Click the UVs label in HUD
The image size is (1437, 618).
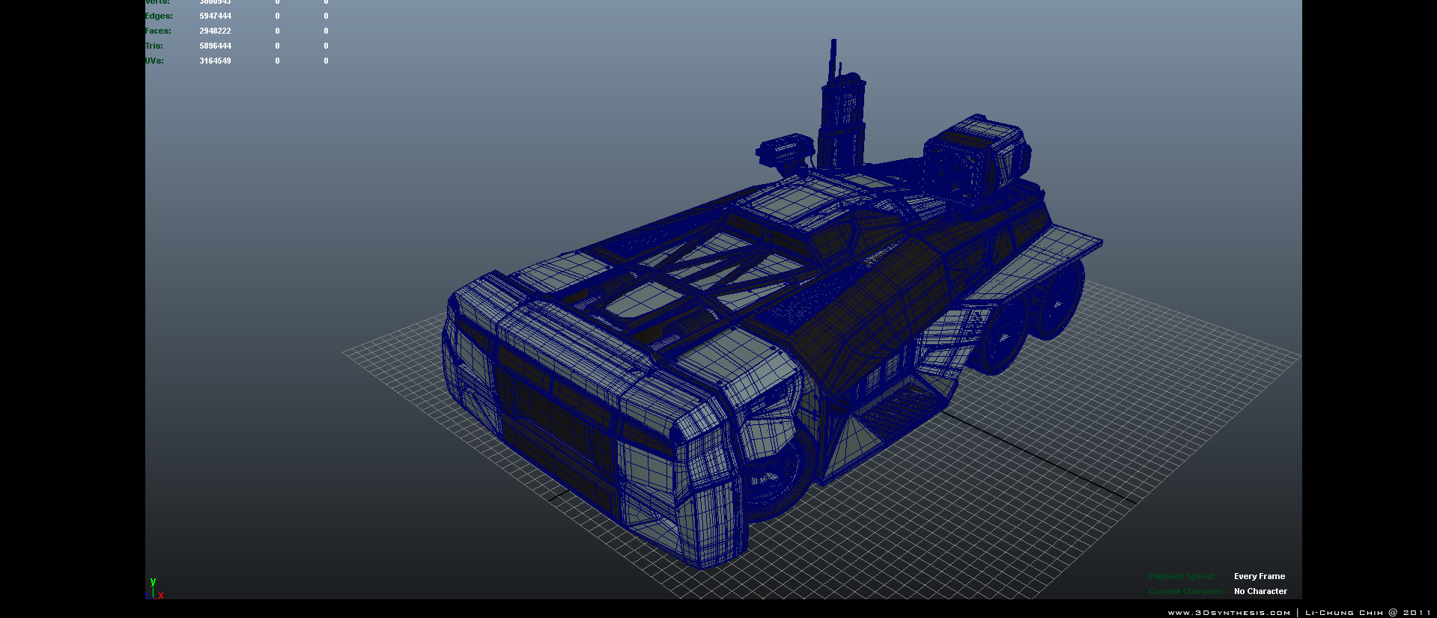pos(154,61)
